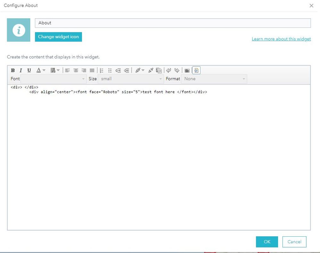Click the HTML source text area
Screen dimensions: 320x253
point(159,157)
